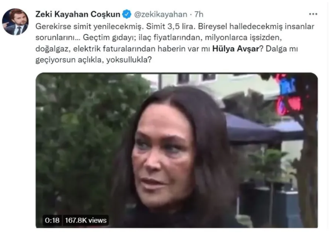The image size is (329, 239).
Task: Click the bold Hülya Avşar mention
Action: point(236,49)
